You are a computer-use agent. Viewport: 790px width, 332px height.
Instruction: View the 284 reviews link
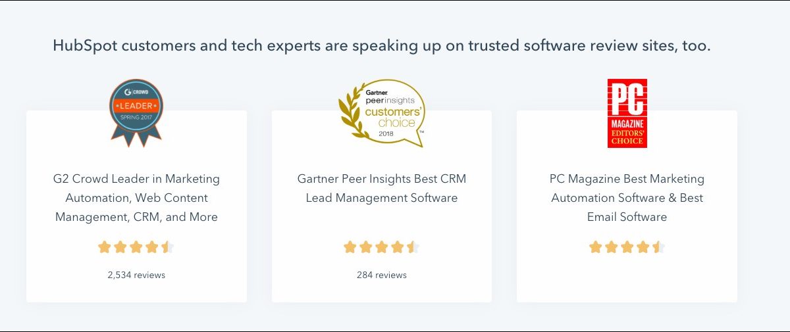pos(382,275)
